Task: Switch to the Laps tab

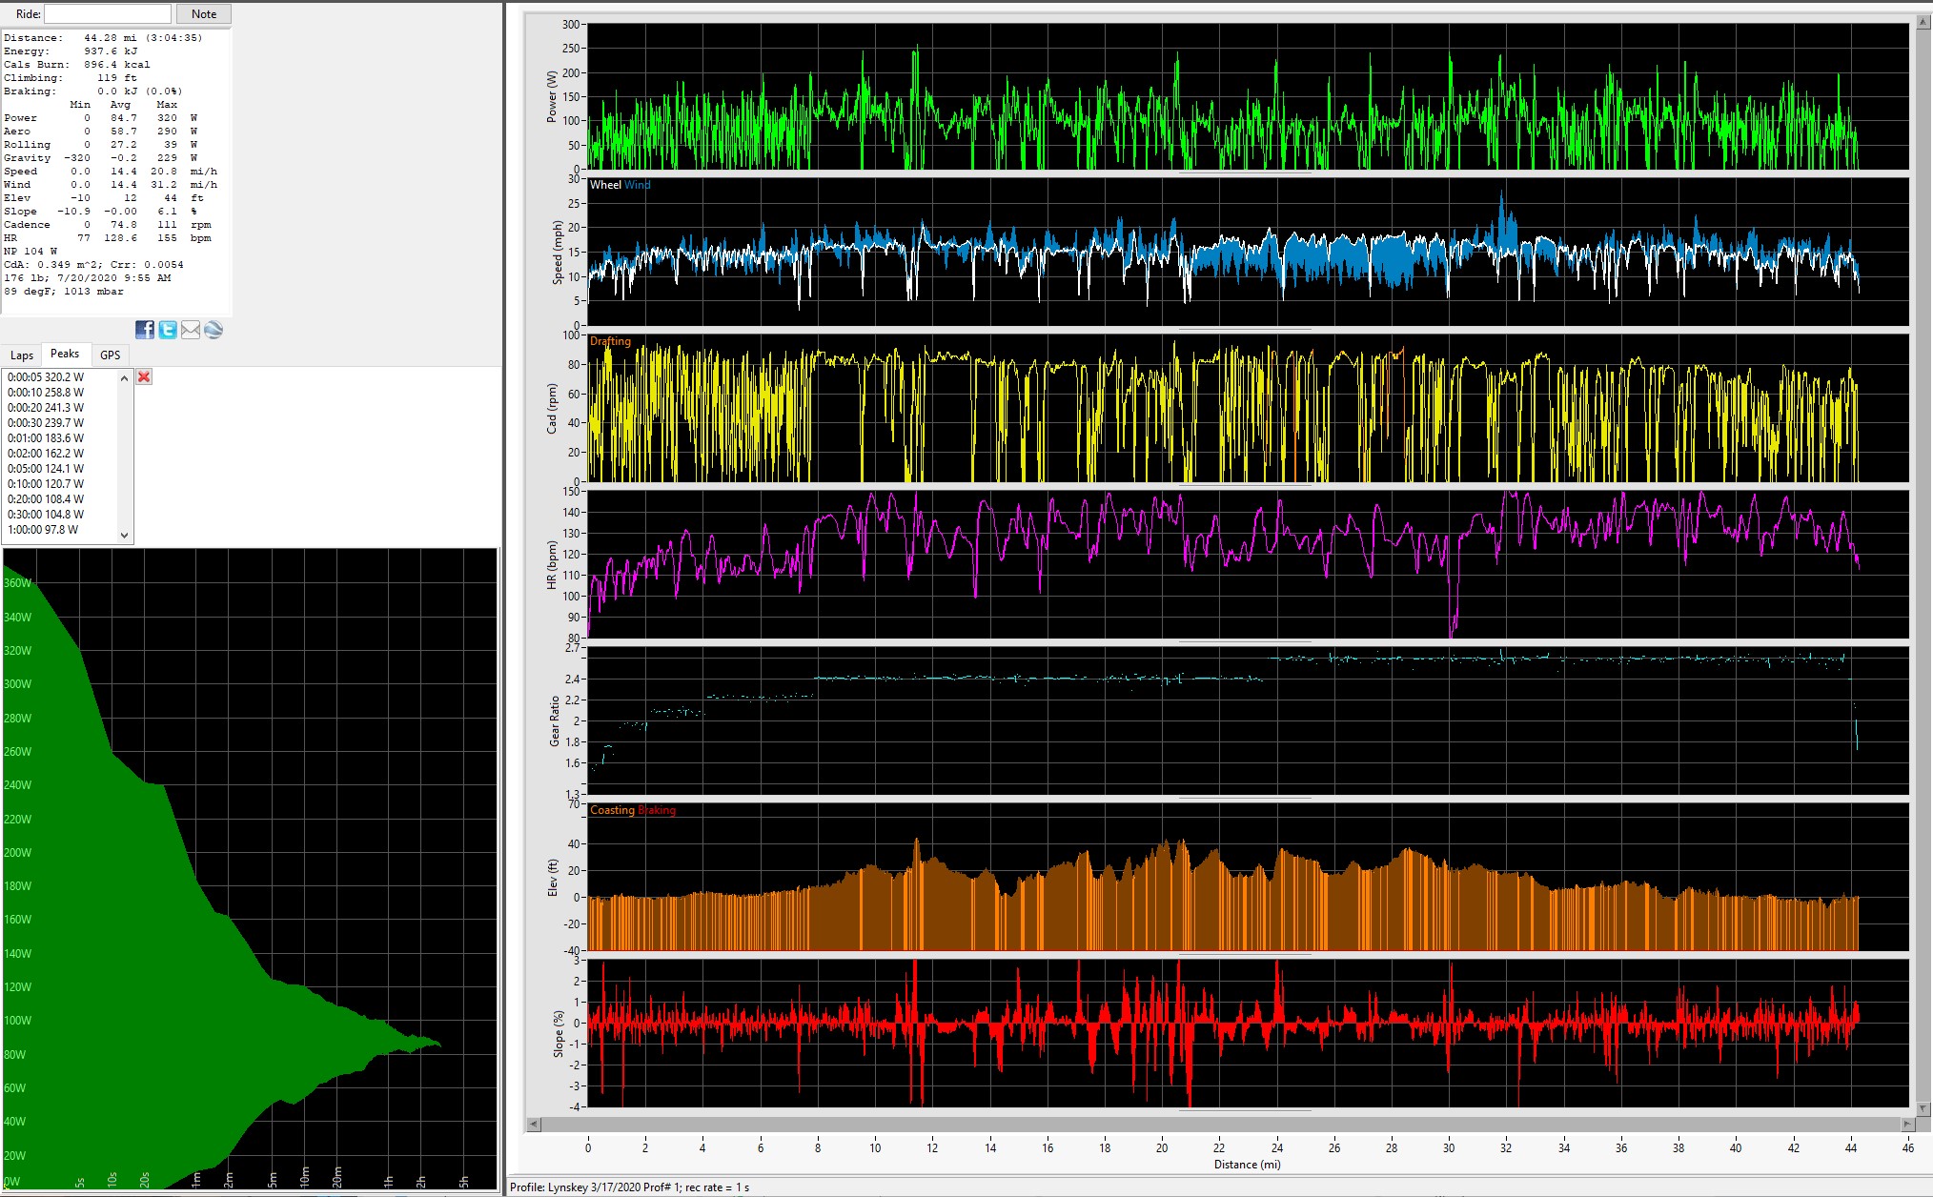Action: point(22,355)
